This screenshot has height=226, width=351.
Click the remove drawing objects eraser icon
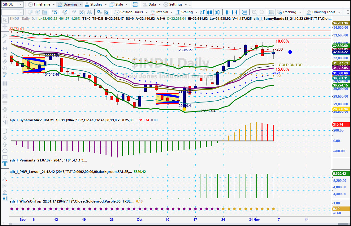tap(5, 179)
